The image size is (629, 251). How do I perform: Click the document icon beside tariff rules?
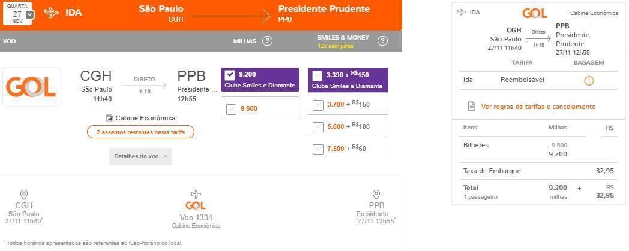click(472, 107)
